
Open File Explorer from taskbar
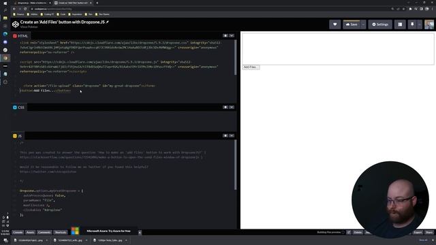click(x=5, y=18)
